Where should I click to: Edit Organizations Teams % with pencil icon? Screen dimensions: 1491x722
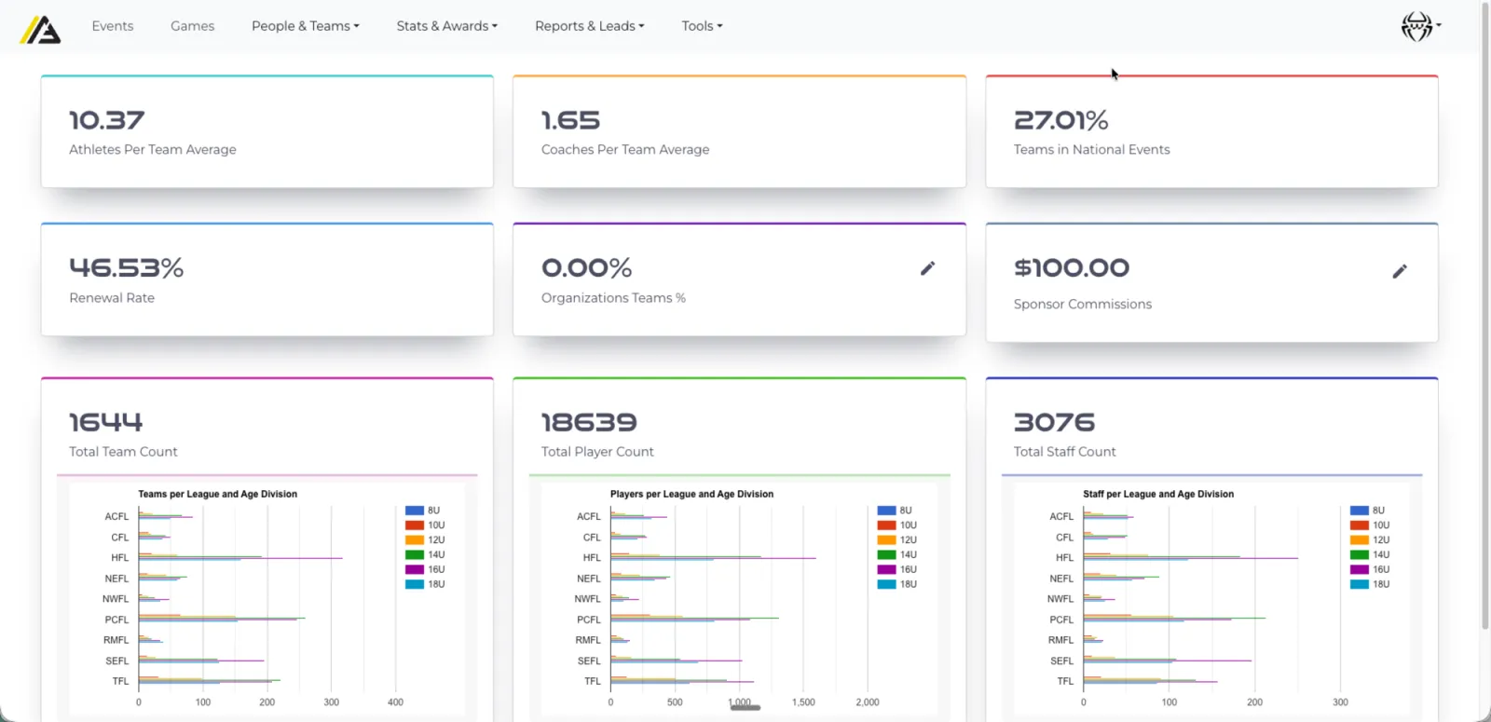click(x=927, y=268)
